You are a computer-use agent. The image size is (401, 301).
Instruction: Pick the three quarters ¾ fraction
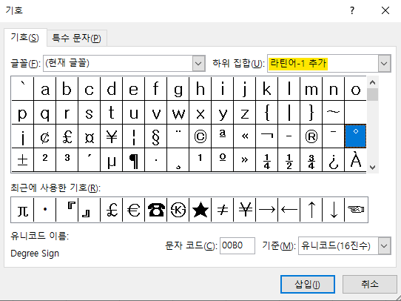(311, 160)
